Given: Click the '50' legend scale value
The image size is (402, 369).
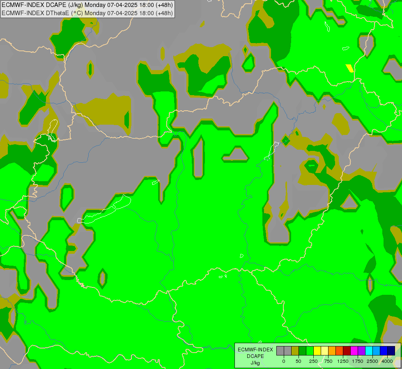Looking at the screenshot, I should (299, 361).
